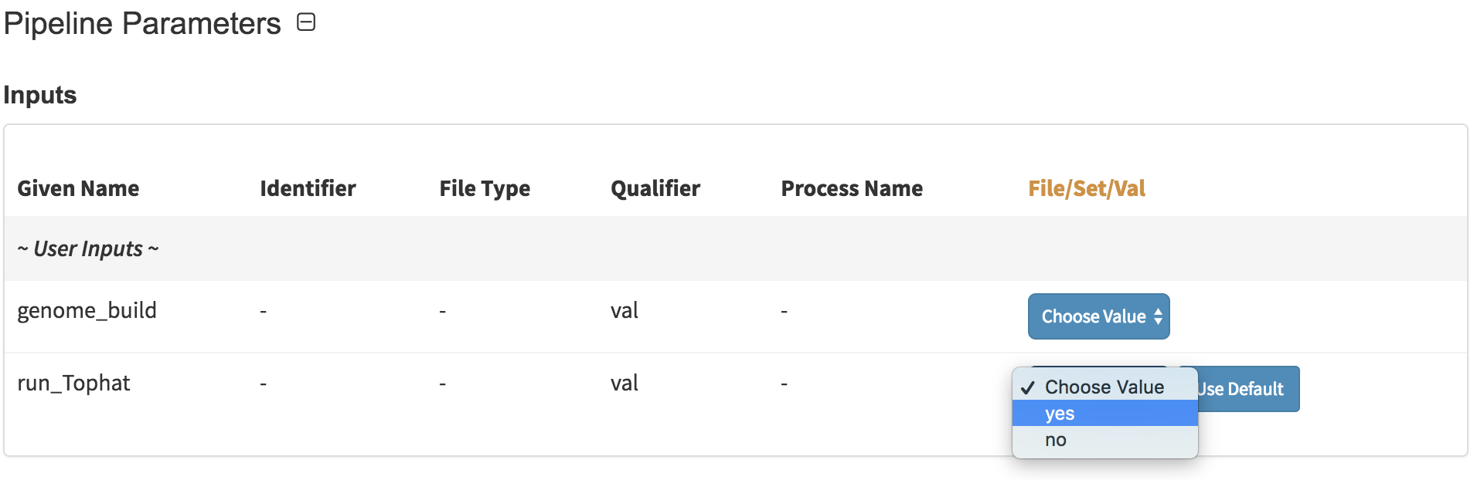Open the genome_build Choose Value dropdown
Image resolution: width=1484 pixels, height=480 pixels.
[1098, 316]
